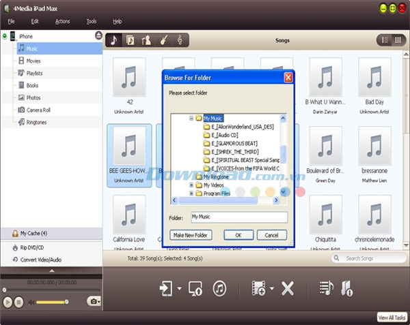Toggle the mute speaker icon
This screenshot has height=325, width=410.
pos(30,301)
